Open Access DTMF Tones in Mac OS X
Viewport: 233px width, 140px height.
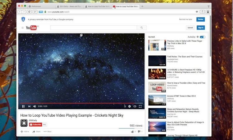point(181,96)
